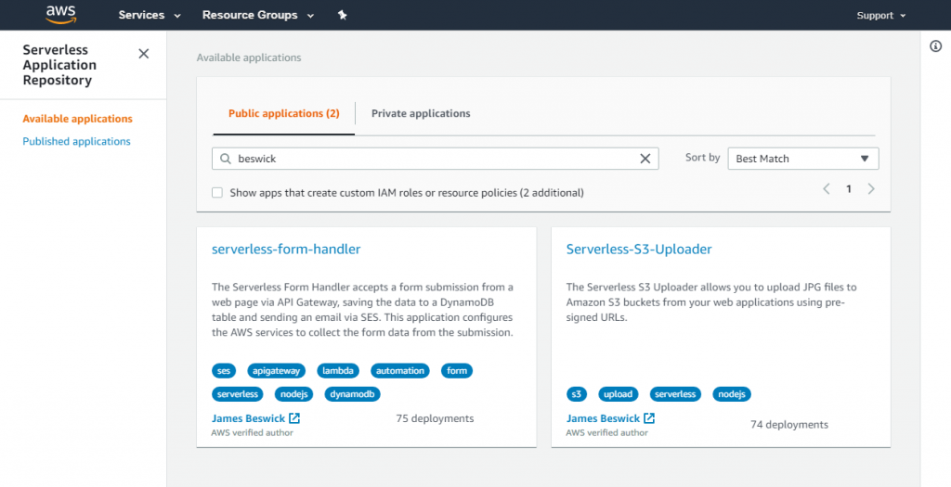Click the AWS logo home icon
The height and width of the screenshot is (487, 951).
(x=60, y=15)
